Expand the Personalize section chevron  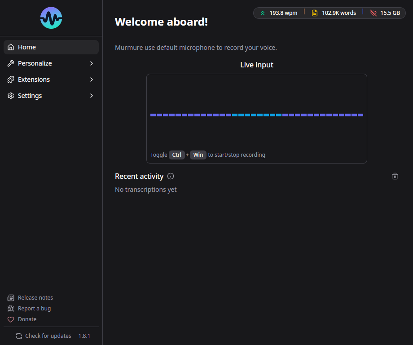coord(92,63)
